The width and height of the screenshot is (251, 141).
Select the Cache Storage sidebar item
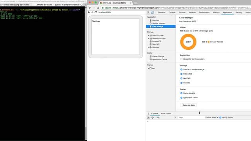[158, 56]
